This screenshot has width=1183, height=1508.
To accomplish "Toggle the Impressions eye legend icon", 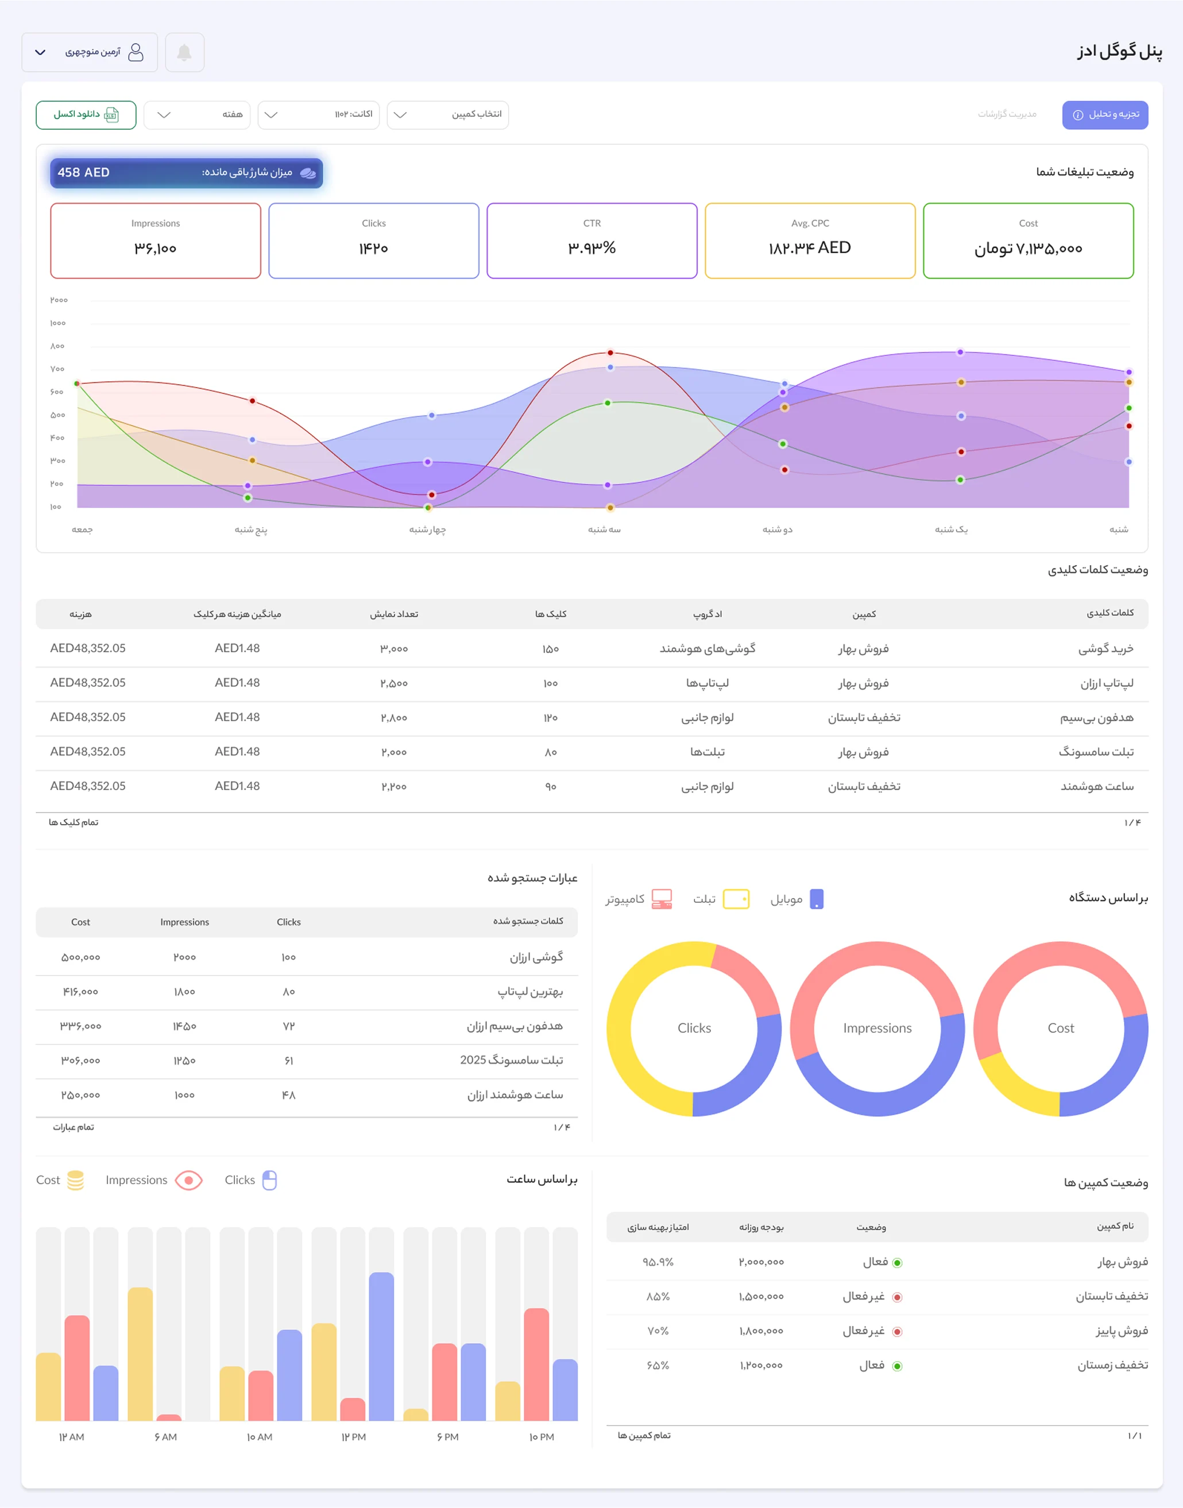I will coord(188,1180).
